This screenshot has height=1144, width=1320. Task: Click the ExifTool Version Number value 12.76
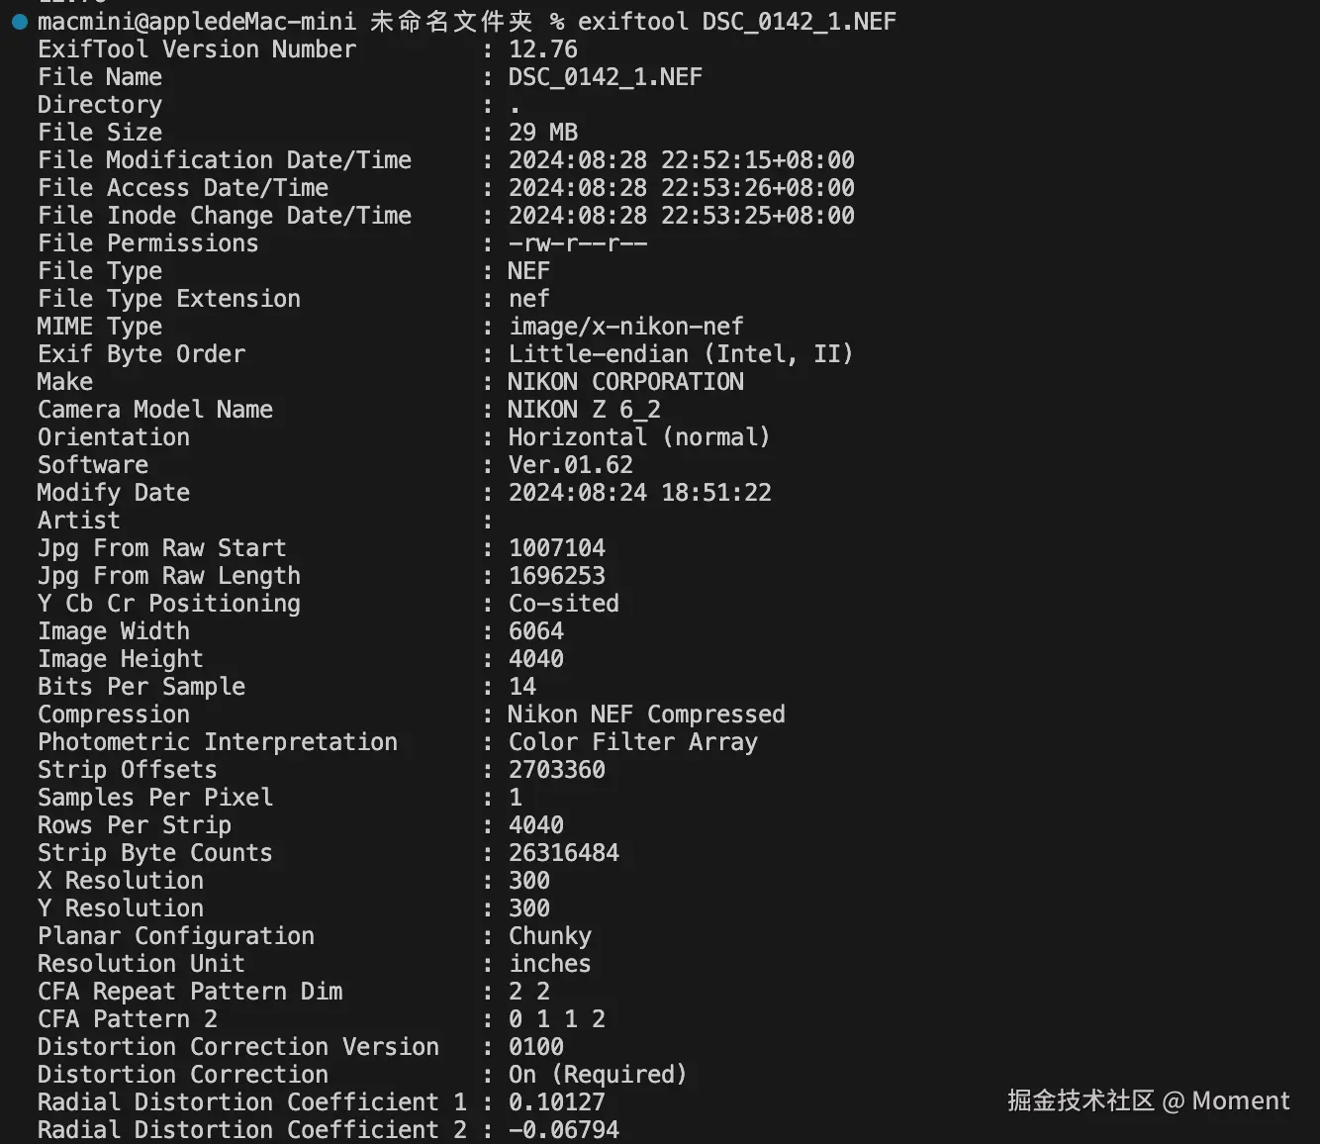(x=543, y=49)
